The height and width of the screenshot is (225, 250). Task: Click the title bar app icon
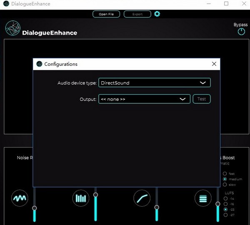[x=6, y=4]
